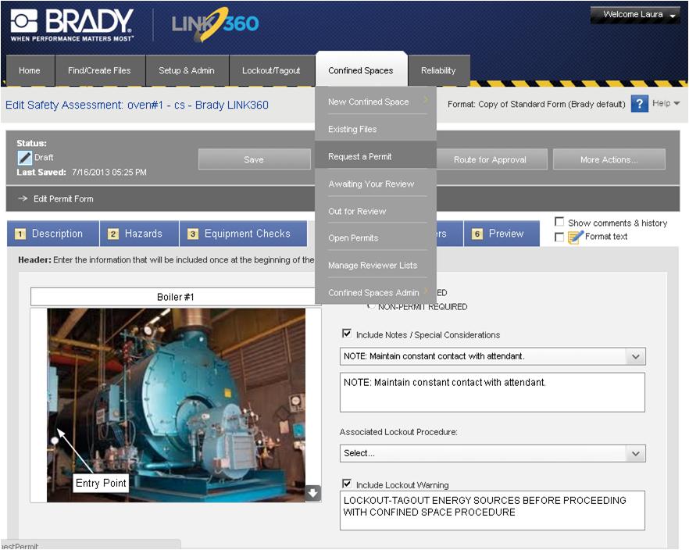Open the Welcome Laura user dropdown

pos(635,15)
